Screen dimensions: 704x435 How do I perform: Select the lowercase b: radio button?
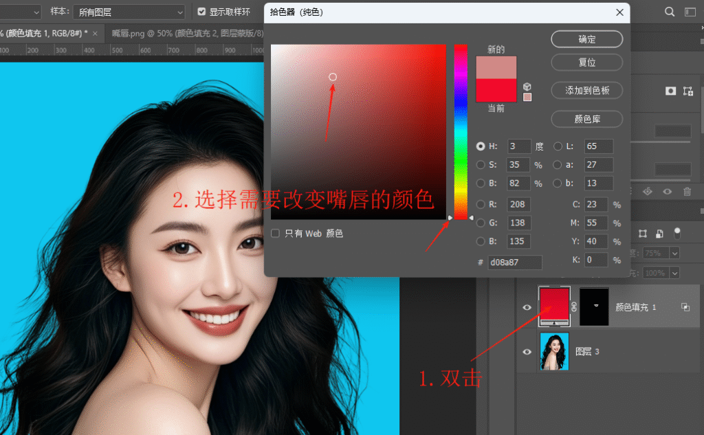click(558, 183)
